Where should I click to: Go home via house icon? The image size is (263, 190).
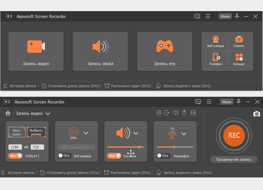8,113
